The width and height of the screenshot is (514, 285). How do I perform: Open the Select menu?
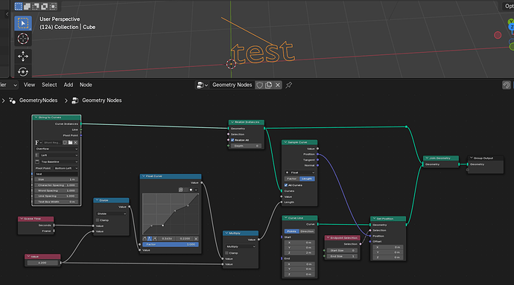coord(49,85)
